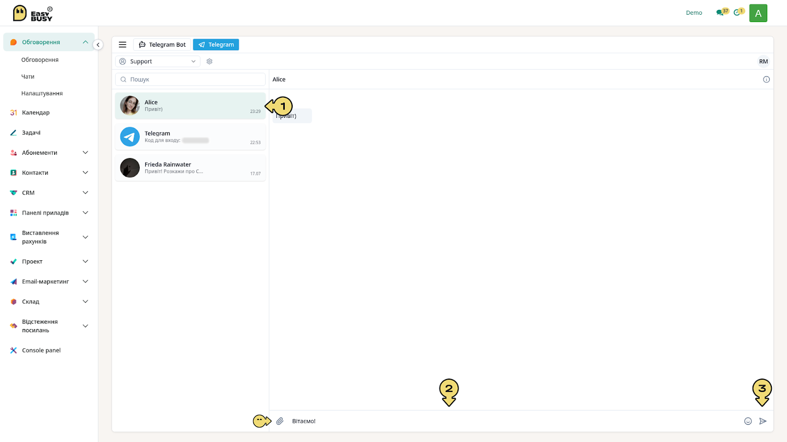787x442 pixels.
Task: Open Чати submenu item
Action: click(28, 77)
